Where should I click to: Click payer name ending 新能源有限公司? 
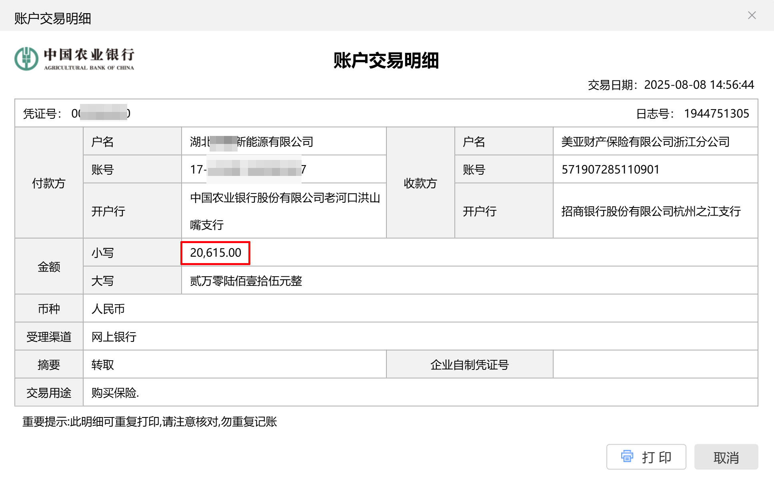pos(252,142)
